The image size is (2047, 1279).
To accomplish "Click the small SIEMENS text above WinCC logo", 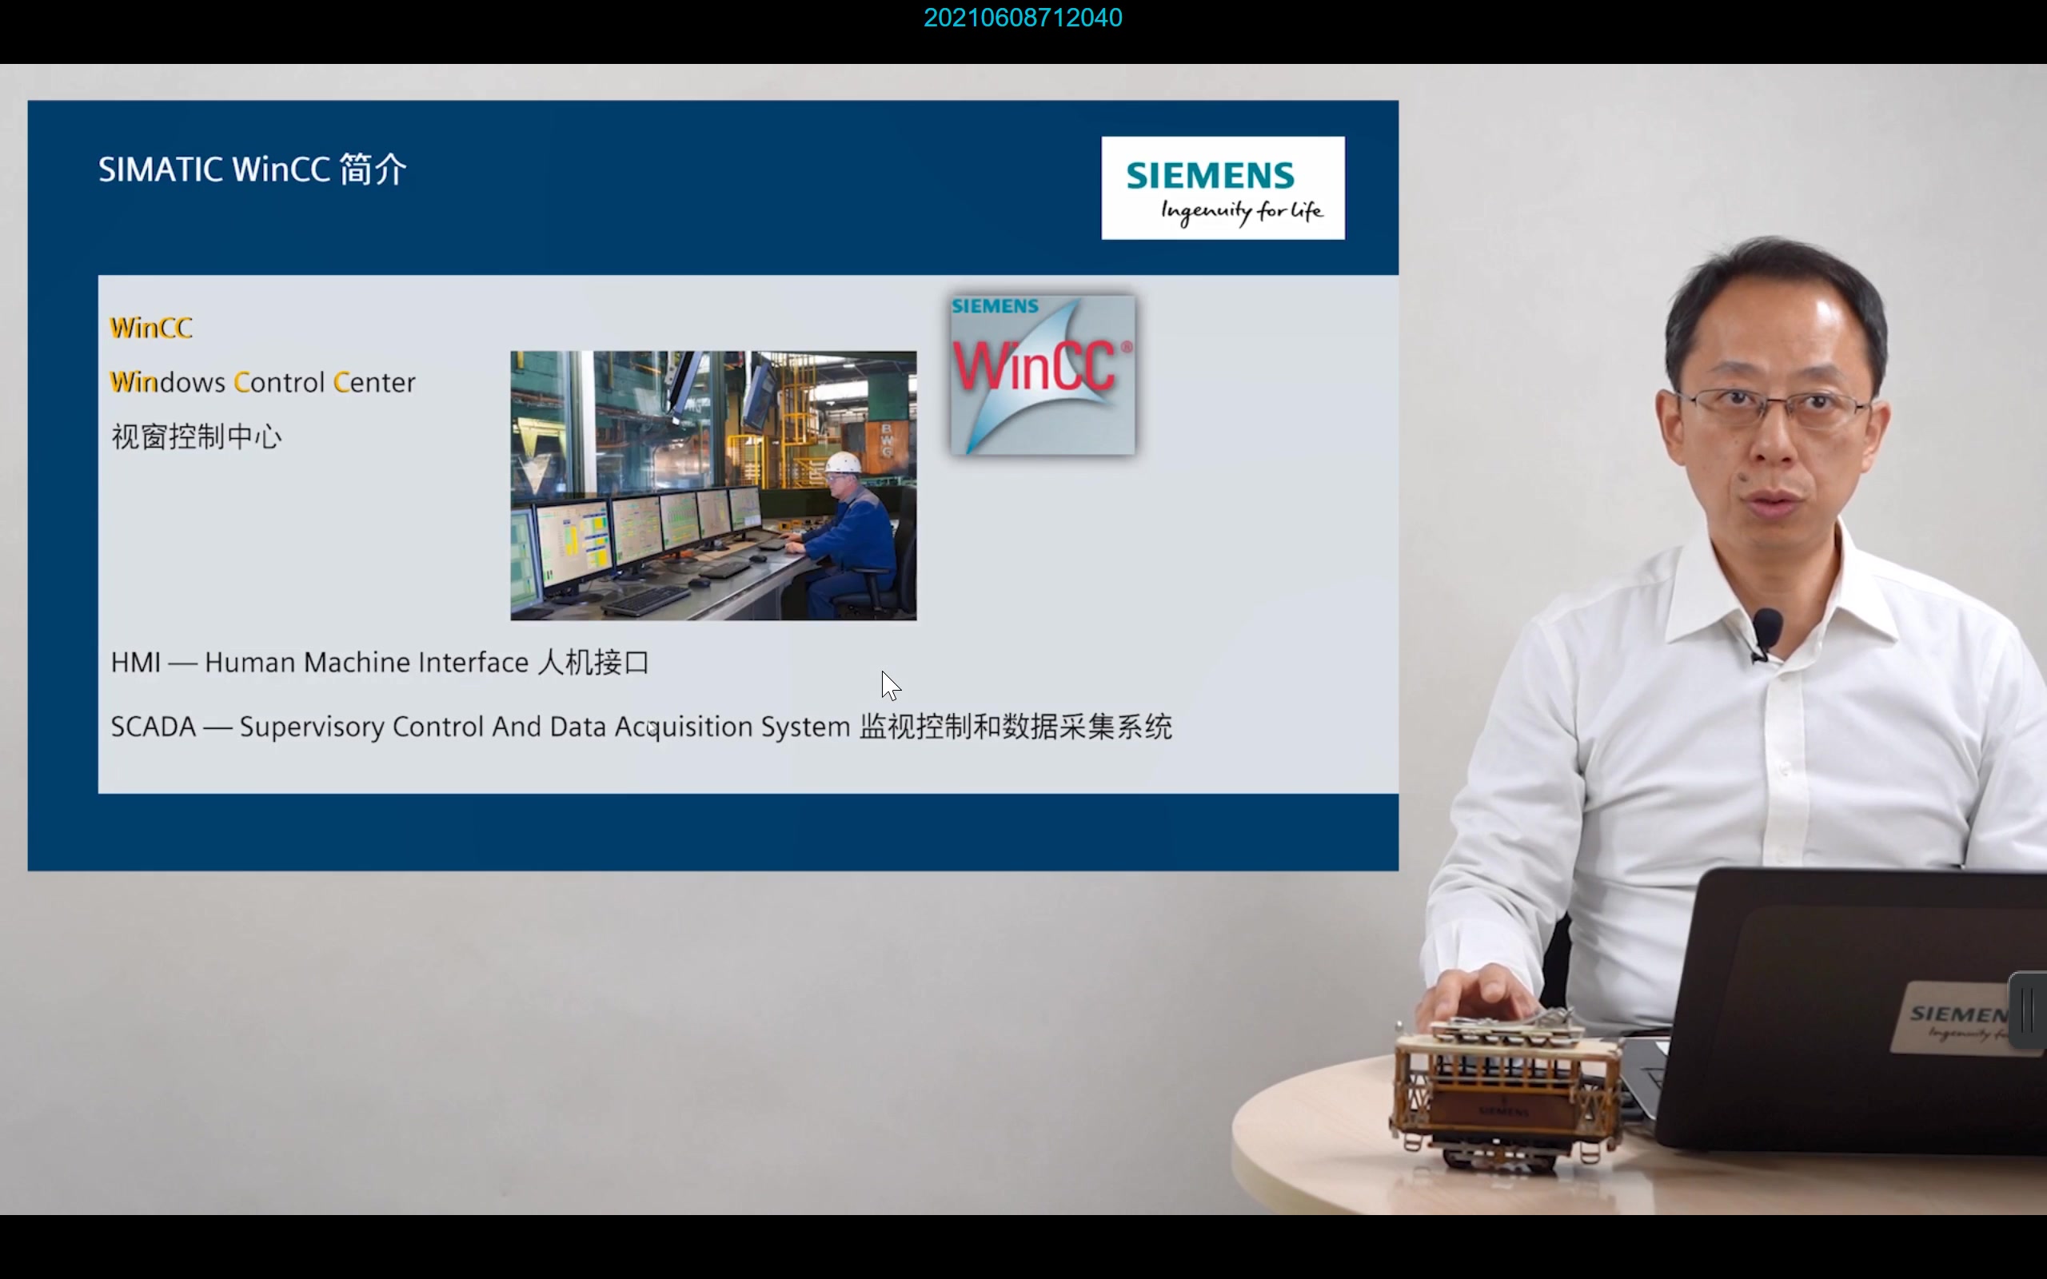I will 995,306.
